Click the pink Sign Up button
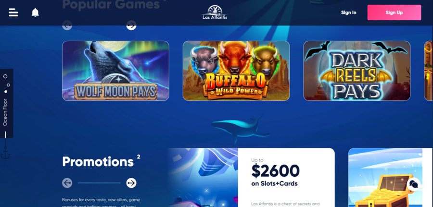 coord(394,12)
